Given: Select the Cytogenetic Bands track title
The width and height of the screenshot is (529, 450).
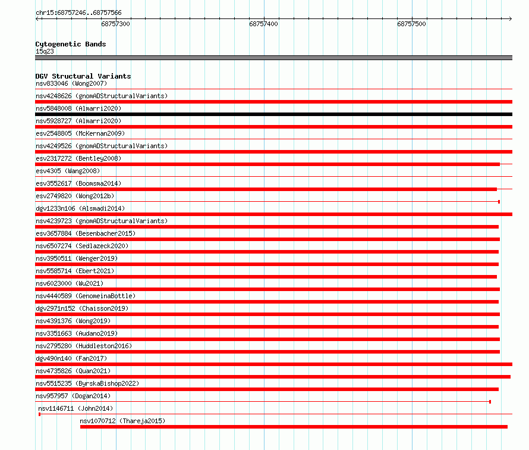Looking at the screenshot, I should point(71,44).
